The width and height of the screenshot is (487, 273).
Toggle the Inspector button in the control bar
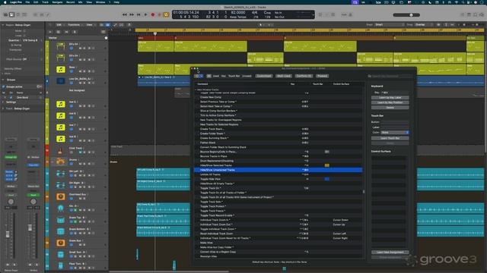pyautogui.click(x=11, y=14)
